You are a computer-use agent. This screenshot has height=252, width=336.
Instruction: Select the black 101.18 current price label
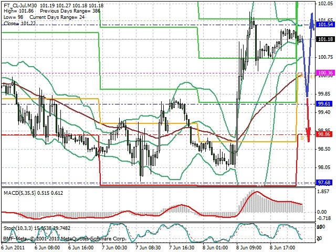coord(325,39)
